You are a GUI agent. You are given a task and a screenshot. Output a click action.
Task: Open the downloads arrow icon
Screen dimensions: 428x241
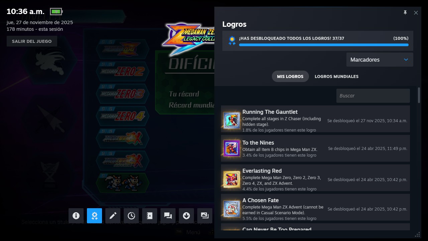tap(186, 216)
